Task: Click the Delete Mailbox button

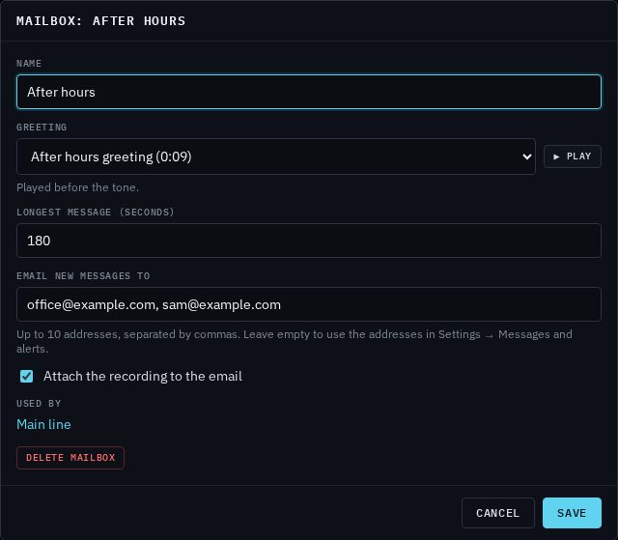Action: [70, 458]
